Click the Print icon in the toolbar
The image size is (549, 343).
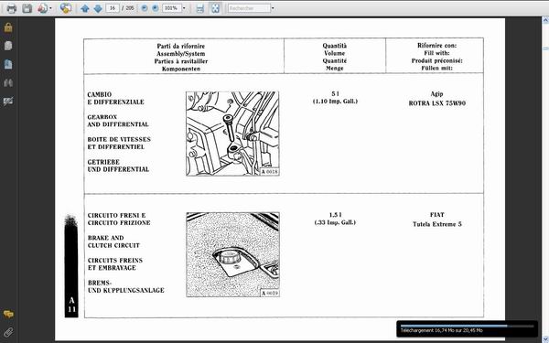click(12, 8)
